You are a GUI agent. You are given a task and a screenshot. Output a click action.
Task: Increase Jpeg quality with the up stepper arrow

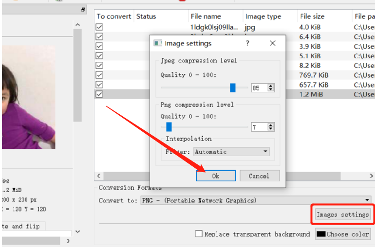click(271, 86)
